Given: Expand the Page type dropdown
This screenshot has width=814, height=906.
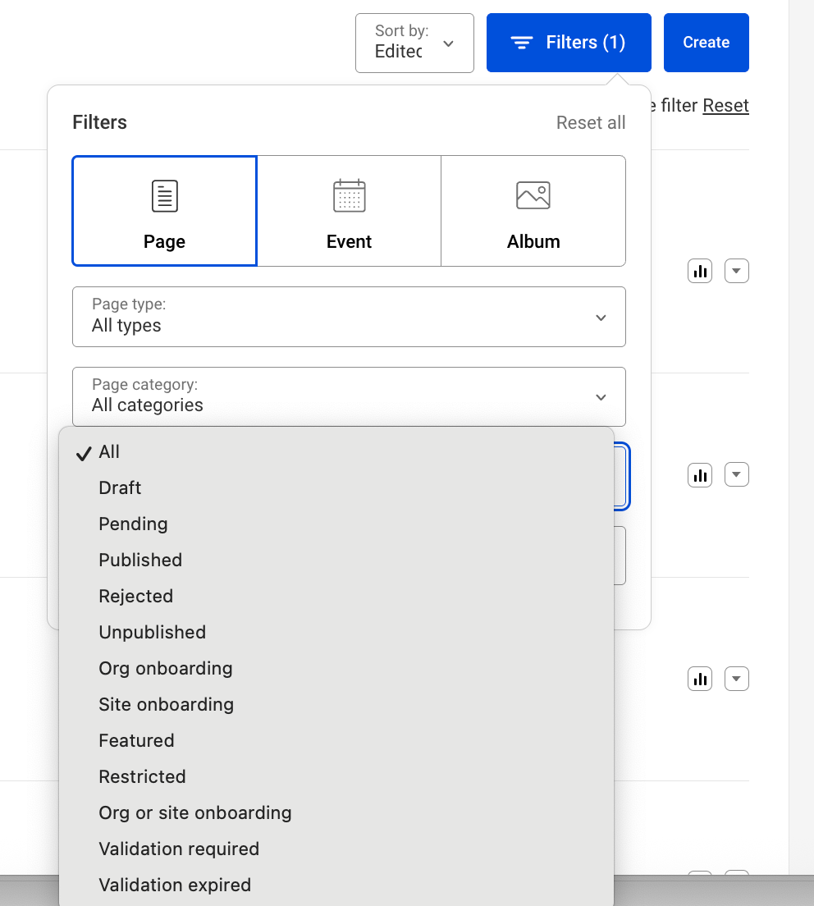Looking at the screenshot, I should 349,317.
